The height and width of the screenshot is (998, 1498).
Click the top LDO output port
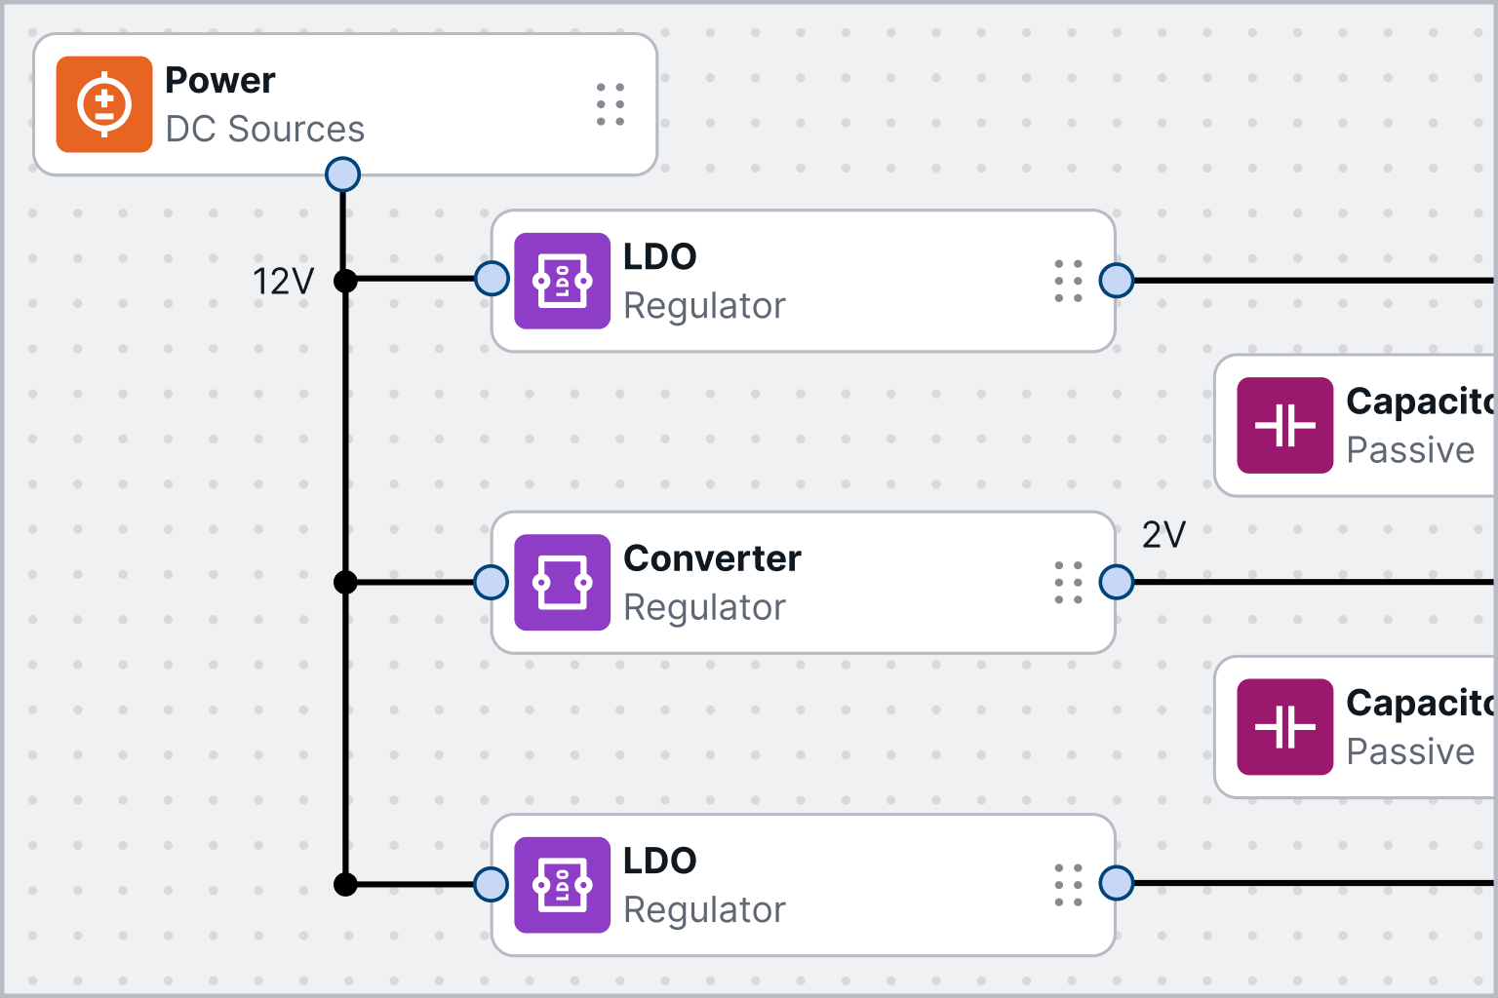point(1116,281)
